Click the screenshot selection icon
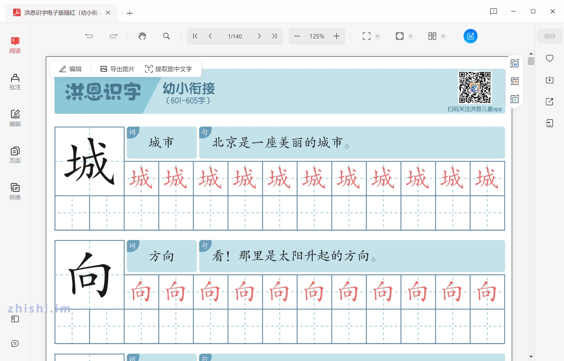 click(x=367, y=36)
